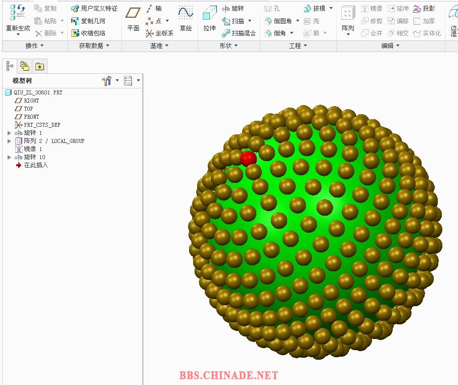The width and height of the screenshot is (458, 385).
Task: Select the Project (投影) tool
Action: pyautogui.click(x=424, y=9)
